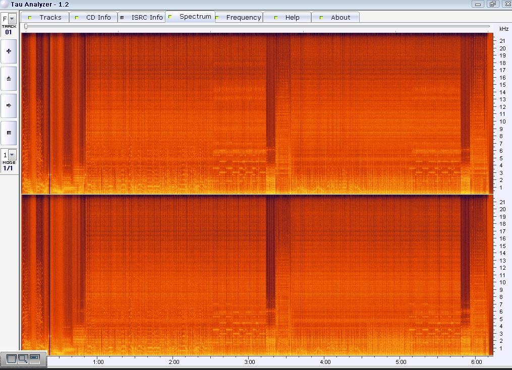Image resolution: width=512 pixels, height=370 pixels.
Task: Click the right arrow analyze button
Action: (x=9, y=105)
